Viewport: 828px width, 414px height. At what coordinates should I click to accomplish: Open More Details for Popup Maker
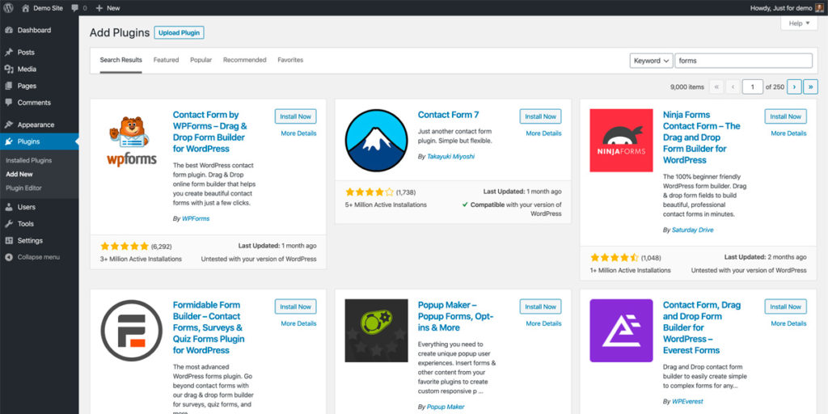click(544, 323)
